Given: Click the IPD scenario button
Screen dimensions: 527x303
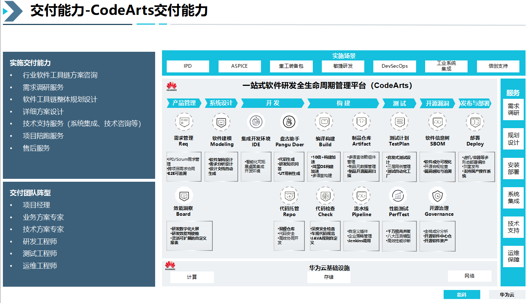Looking at the screenshot, I should [188, 66].
